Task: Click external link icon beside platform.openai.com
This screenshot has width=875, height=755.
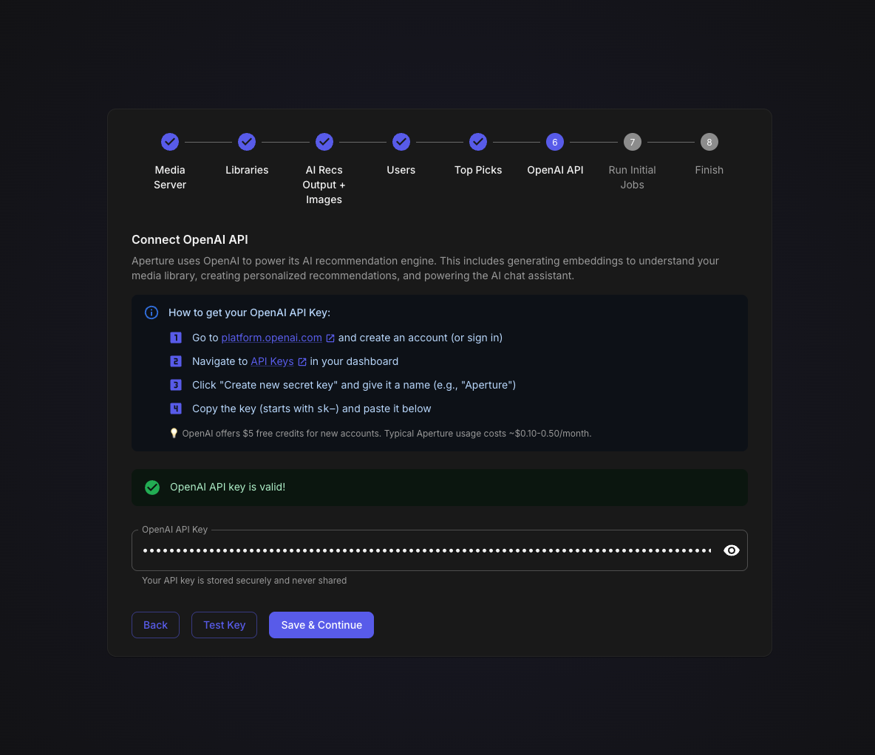Action: tap(330, 338)
